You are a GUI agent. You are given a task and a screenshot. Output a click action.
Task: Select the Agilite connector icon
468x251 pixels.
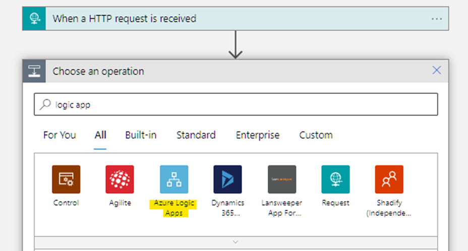pos(120,179)
